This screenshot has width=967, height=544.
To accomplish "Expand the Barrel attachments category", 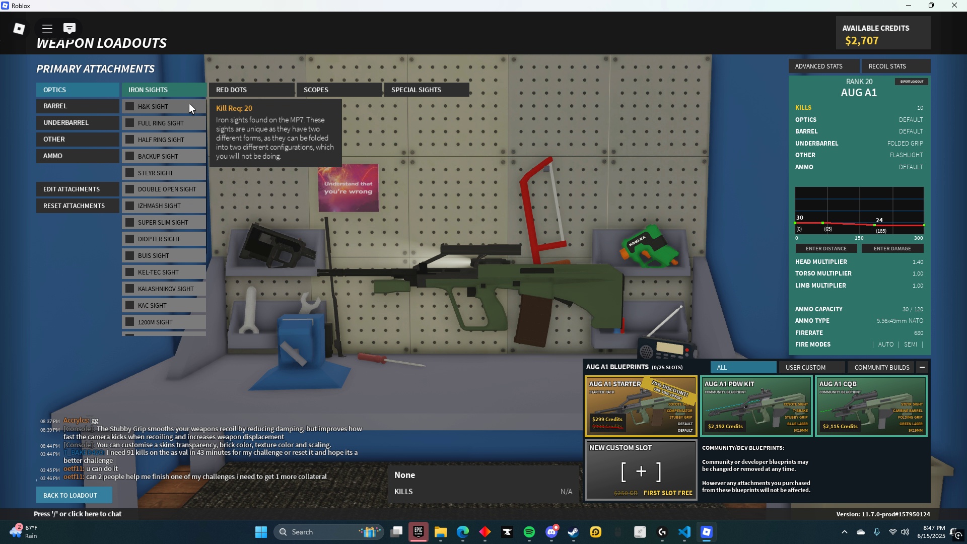I will pyautogui.click(x=78, y=106).
